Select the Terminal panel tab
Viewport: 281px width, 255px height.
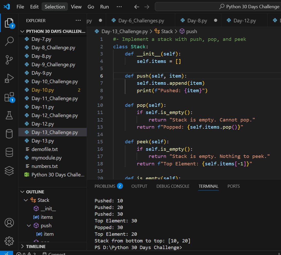click(208, 186)
